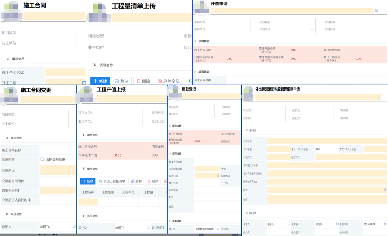Viewport: 388px width, 236px height.
Task: Click the 申请部门 department picker icon
Action: pyautogui.click(x=337, y=224)
